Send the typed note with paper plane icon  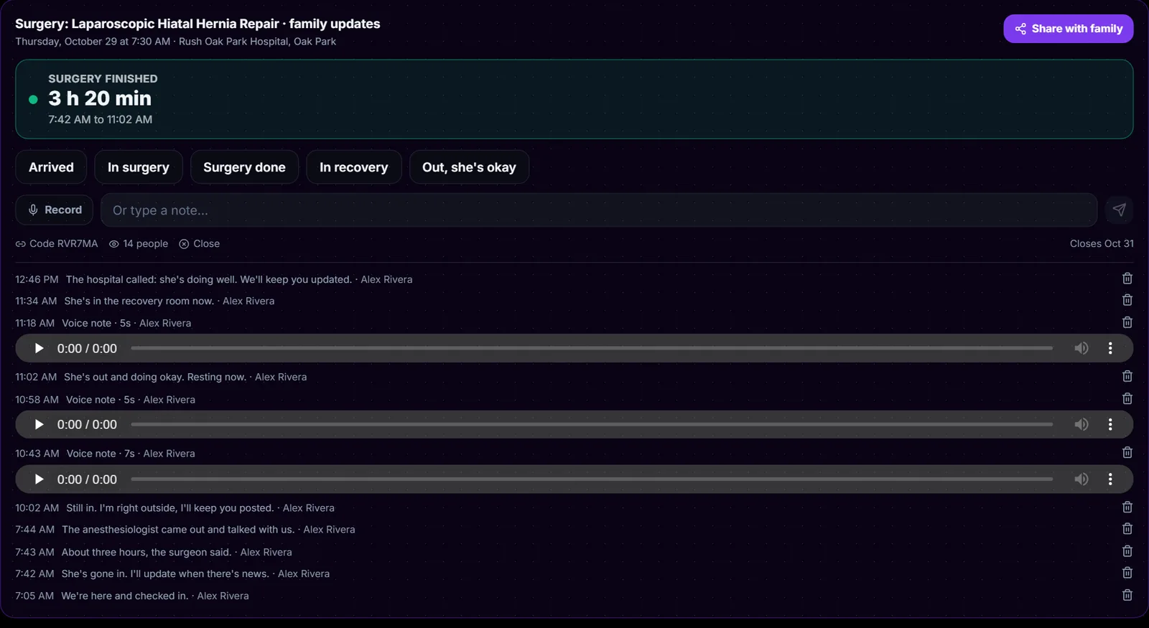tap(1119, 210)
